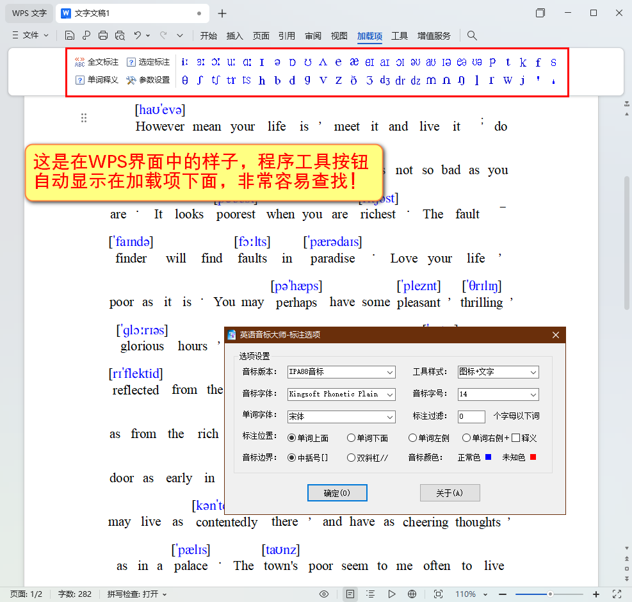Switch to outline view icon in status bar
The height and width of the screenshot is (602, 632).
(x=370, y=594)
